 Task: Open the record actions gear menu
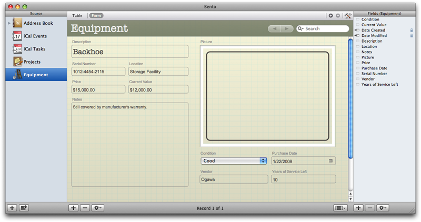pos(97,208)
